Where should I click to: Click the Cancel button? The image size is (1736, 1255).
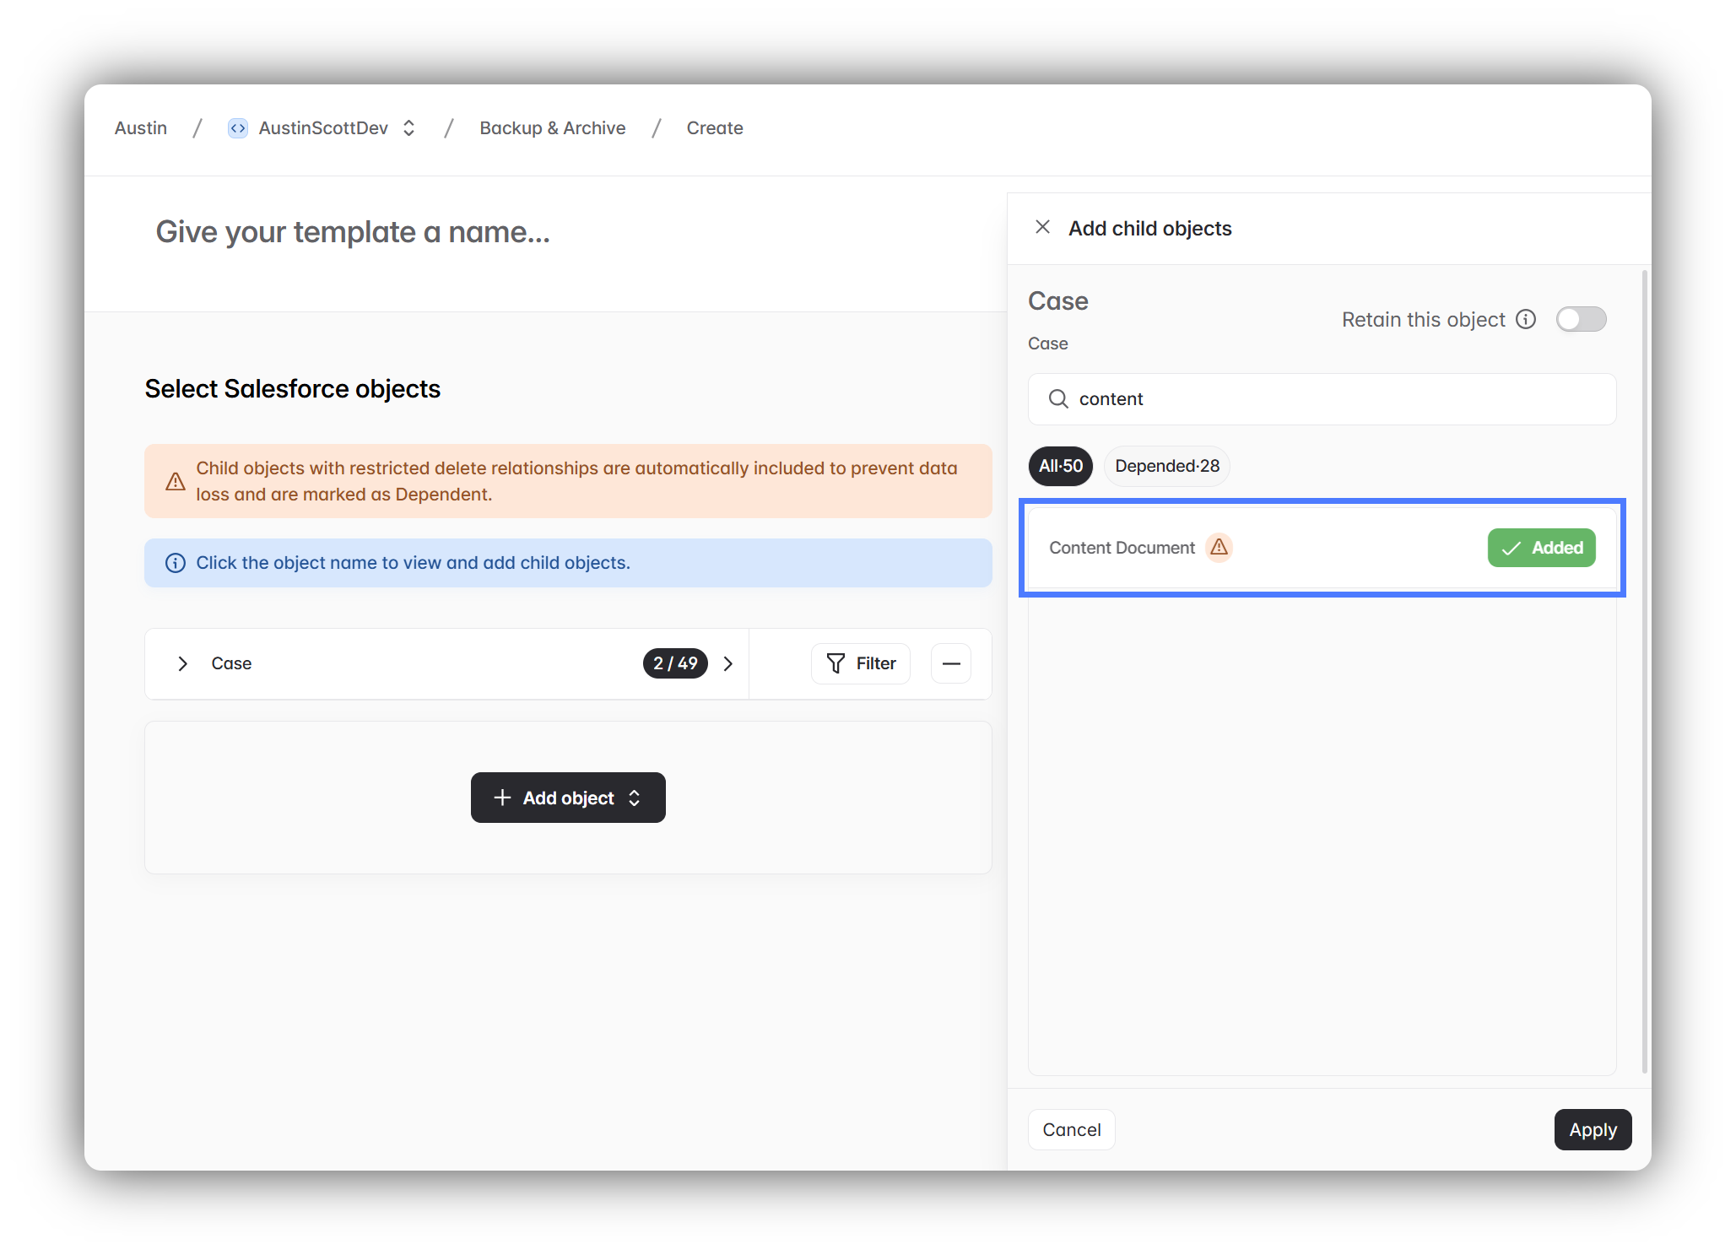pyautogui.click(x=1071, y=1129)
